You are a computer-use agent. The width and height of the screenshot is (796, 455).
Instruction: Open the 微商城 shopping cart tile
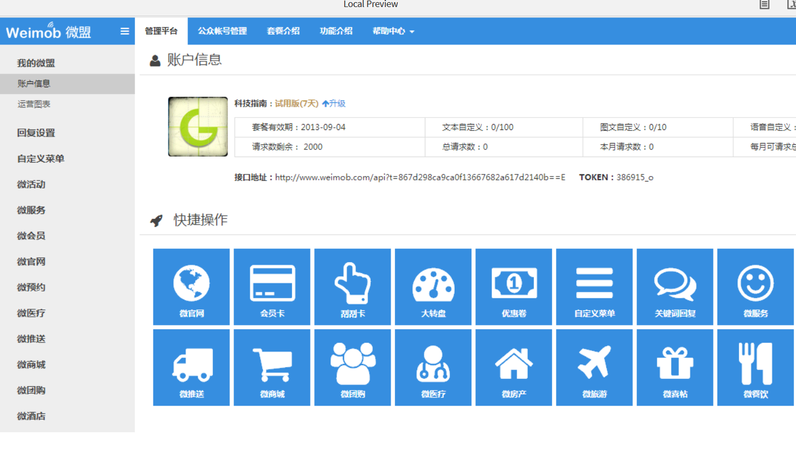272,367
